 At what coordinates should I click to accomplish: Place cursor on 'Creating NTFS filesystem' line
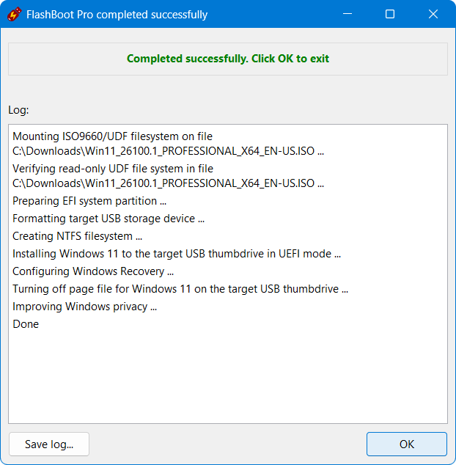click(77, 236)
